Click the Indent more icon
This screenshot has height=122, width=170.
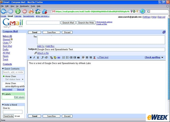click(x=75, y=57)
